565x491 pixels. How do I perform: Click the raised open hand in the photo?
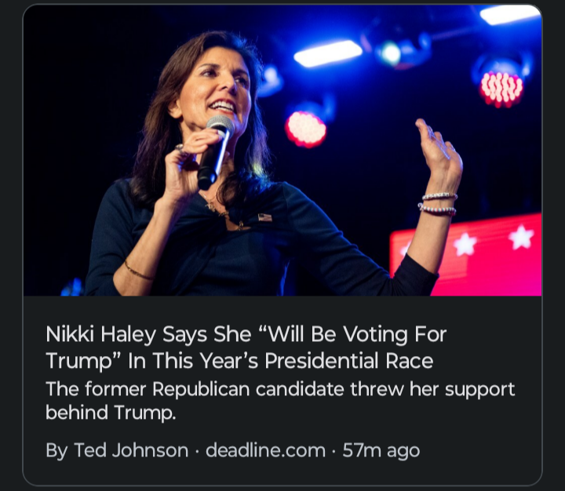[x=438, y=155]
